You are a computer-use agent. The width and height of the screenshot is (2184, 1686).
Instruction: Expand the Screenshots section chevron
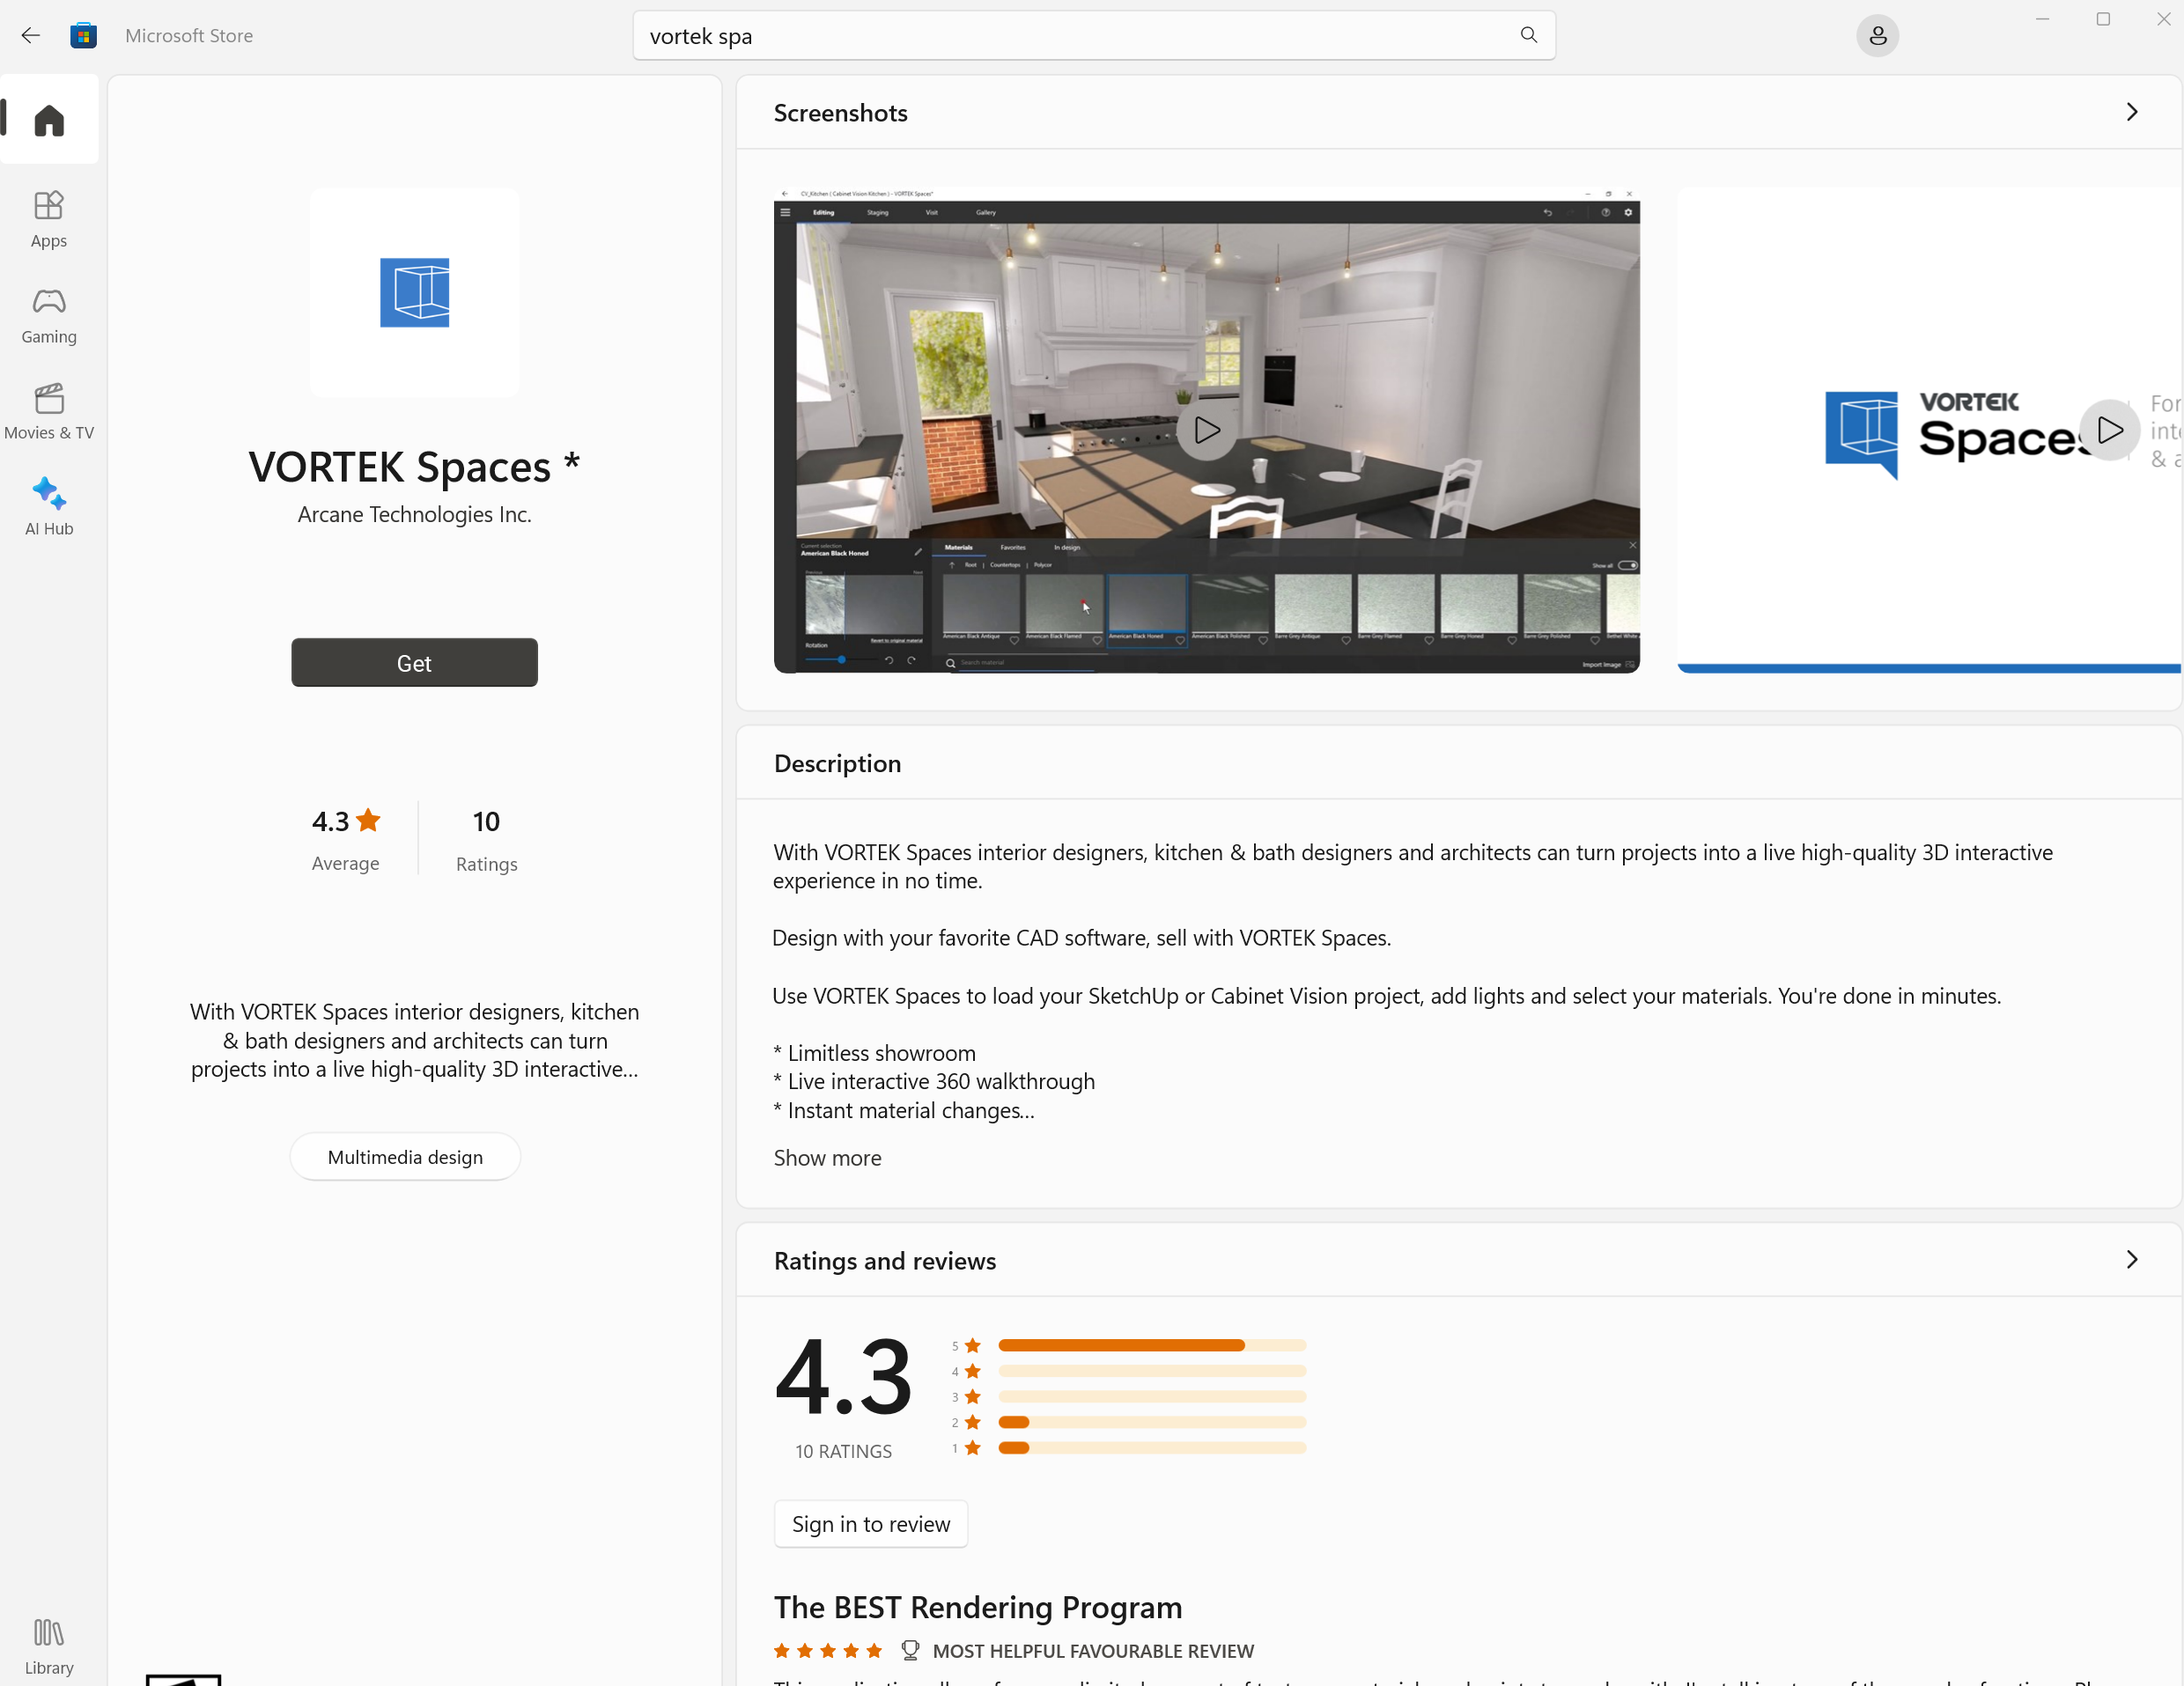coord(2131,112)
